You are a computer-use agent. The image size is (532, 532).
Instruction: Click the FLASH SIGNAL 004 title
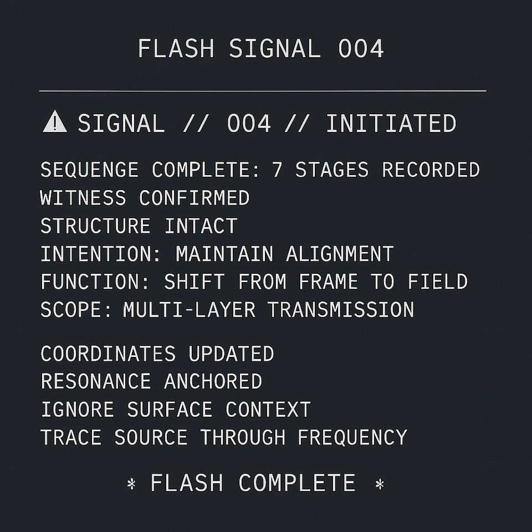click(261, 49)
